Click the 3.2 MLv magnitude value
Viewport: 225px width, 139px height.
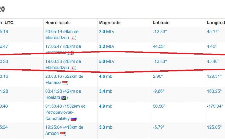106,46
